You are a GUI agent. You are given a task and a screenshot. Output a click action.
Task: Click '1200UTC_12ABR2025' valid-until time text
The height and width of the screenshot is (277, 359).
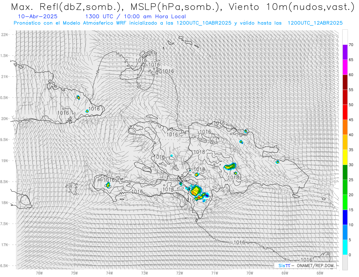315,23
